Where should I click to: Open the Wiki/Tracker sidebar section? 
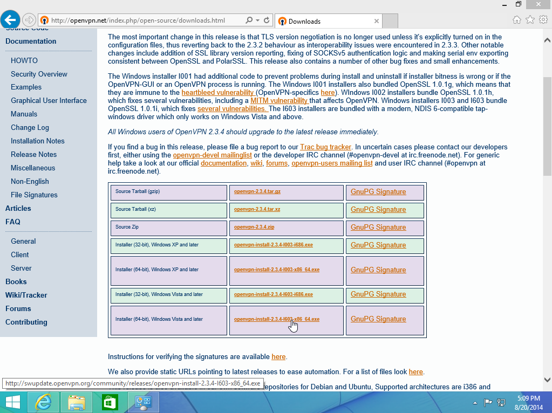[x=26, y=295]
